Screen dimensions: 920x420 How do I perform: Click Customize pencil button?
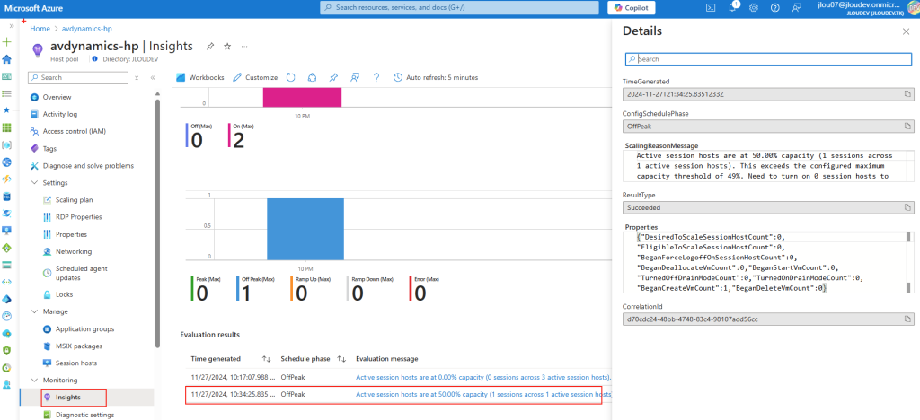(x=255, y=77)
